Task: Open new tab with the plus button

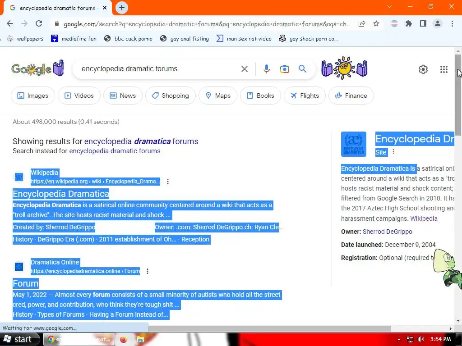Action: [122, 8]
